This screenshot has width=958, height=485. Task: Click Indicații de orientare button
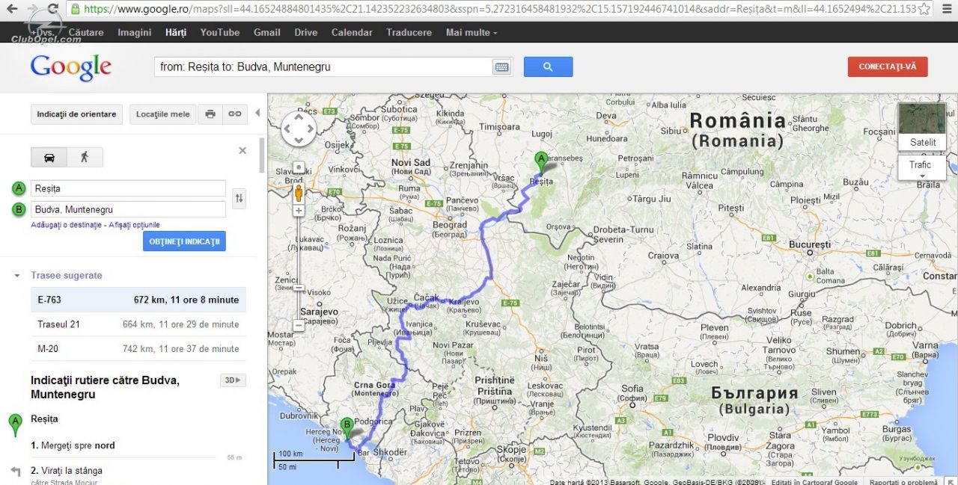click(x=77, y=114)
